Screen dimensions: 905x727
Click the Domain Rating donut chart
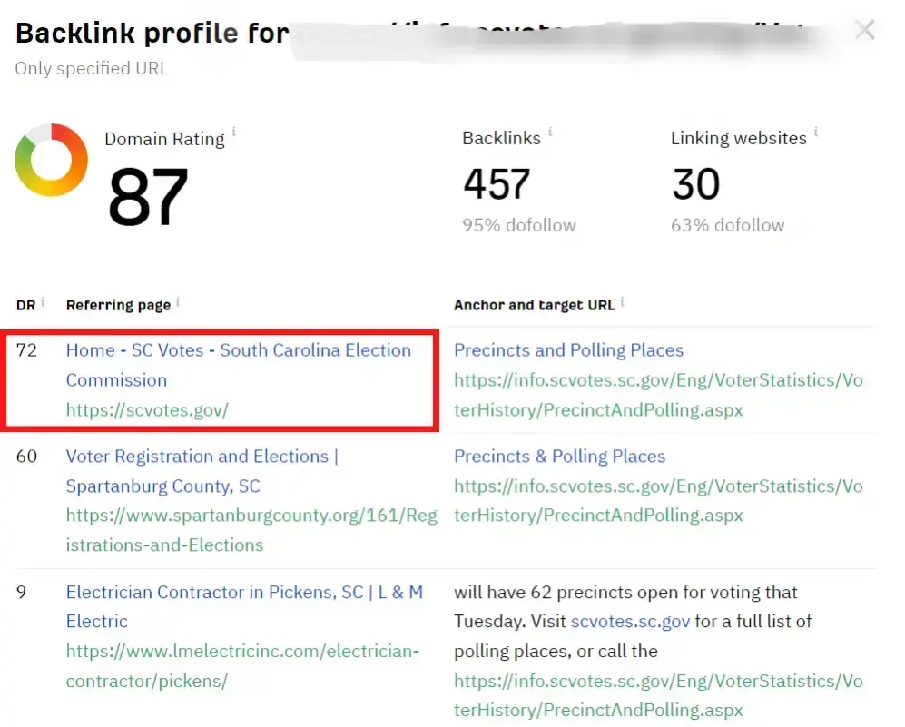(x=51, y=161)
